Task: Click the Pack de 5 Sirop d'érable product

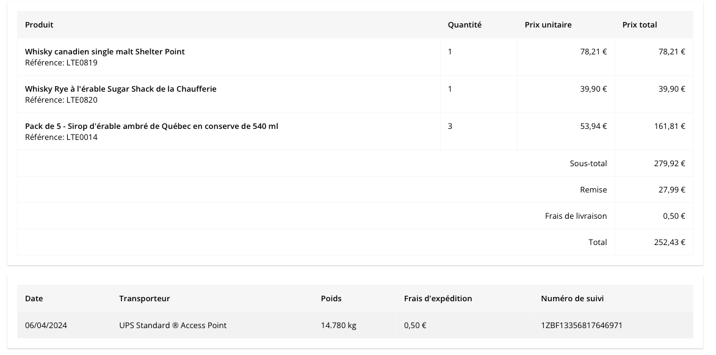Action: (x=151, y=126)
